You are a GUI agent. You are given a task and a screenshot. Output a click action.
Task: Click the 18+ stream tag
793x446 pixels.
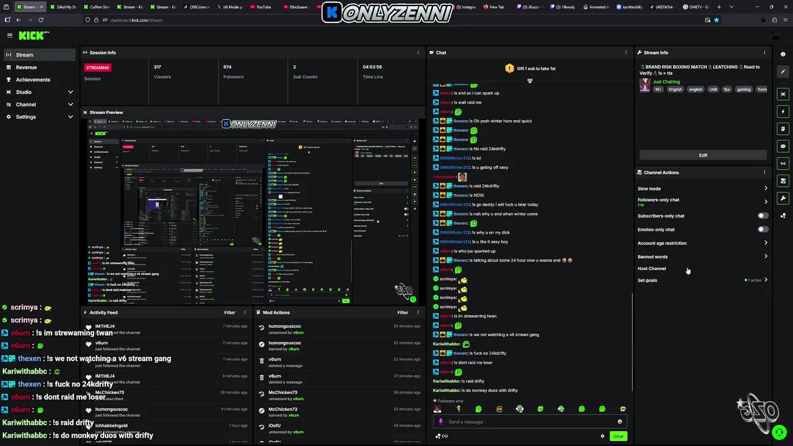tap(658, 89)
